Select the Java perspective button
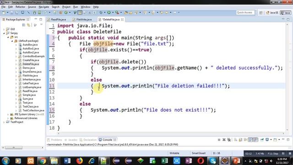This screenshot has height=165, width=293. pyautogui.click(x=286, y=12)
